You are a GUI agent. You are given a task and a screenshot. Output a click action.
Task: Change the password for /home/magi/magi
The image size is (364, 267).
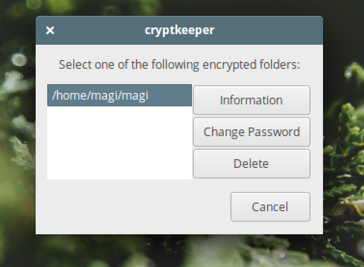tap(251, 132)
